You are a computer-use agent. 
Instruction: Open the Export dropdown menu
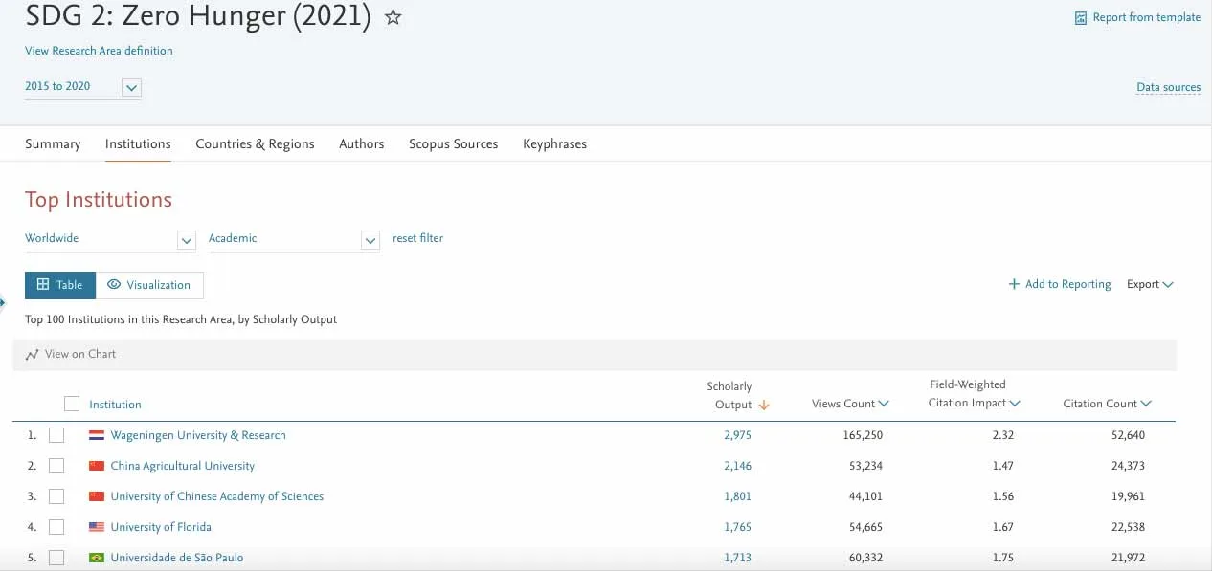click(1150, 284)
